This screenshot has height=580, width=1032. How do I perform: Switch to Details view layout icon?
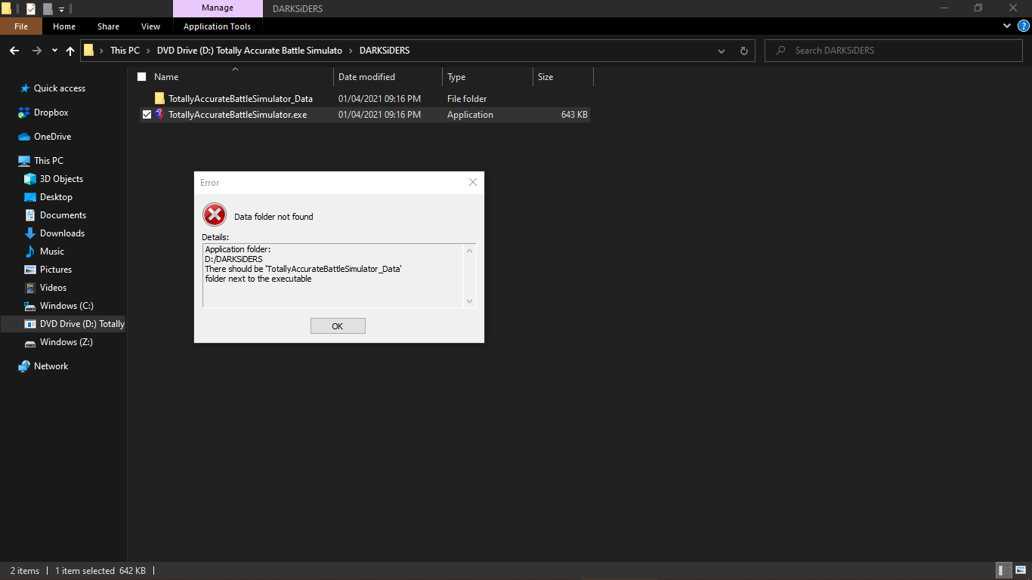tap(1005, 571)
